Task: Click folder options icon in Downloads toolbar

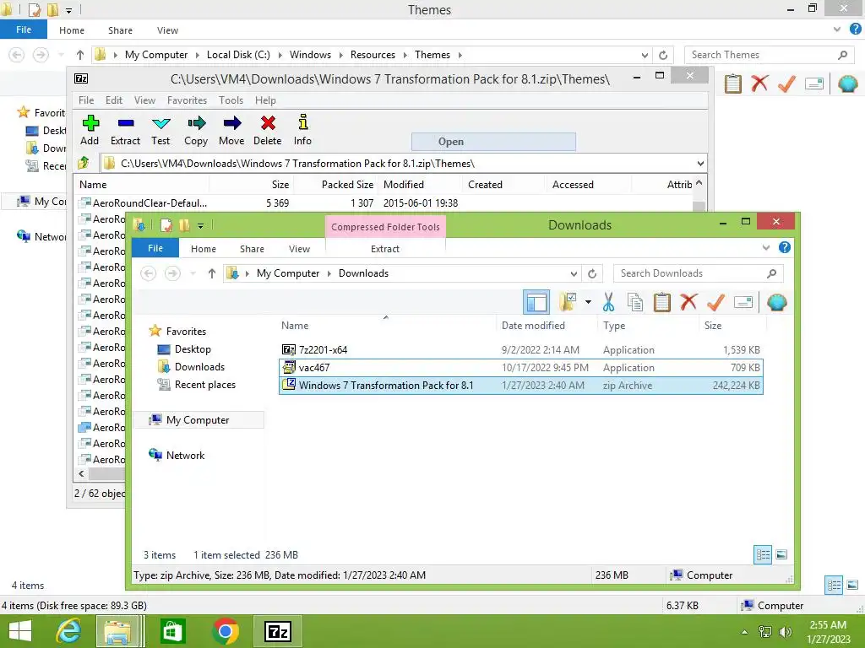Action: click(568, 302)
